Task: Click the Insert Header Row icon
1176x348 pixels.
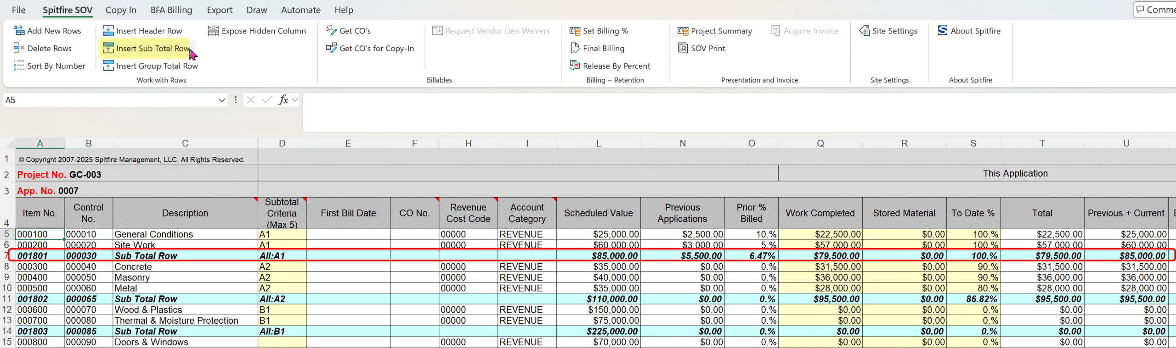Action: 108,31
